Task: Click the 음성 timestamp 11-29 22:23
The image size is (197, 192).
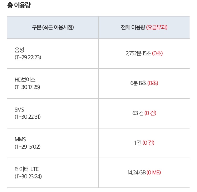Action: coord(28,57)
